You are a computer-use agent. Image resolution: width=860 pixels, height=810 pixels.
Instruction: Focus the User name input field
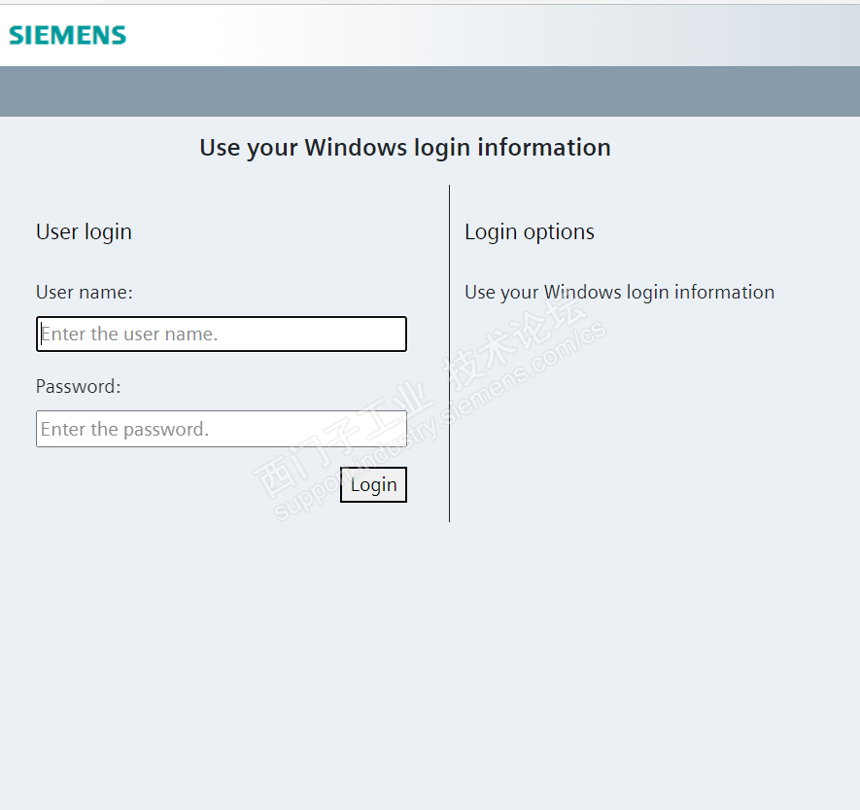pyautogui.click(x=222, y=334)
